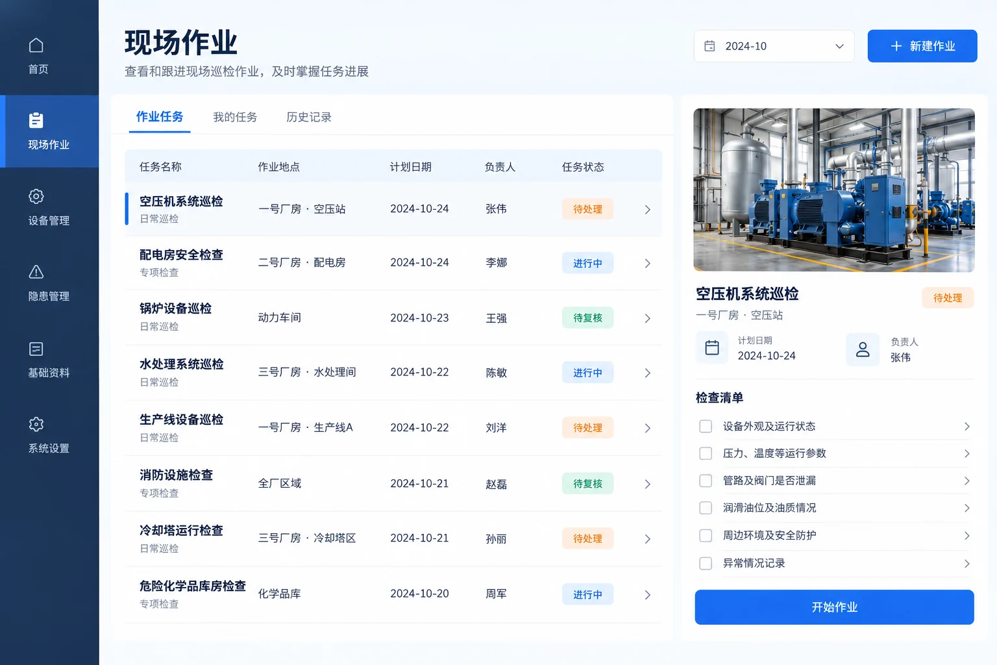Click the 2024-10-20 date cell
The width and height of the screenshot is (997, 665).
click(419, 594)
